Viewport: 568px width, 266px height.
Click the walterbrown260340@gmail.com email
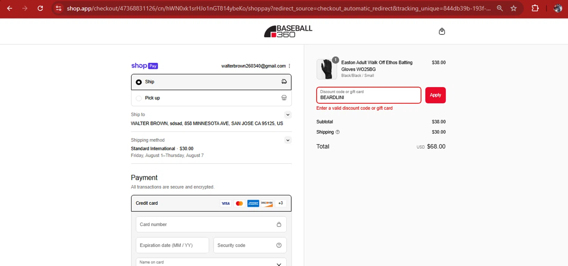[x=254, y=66]
